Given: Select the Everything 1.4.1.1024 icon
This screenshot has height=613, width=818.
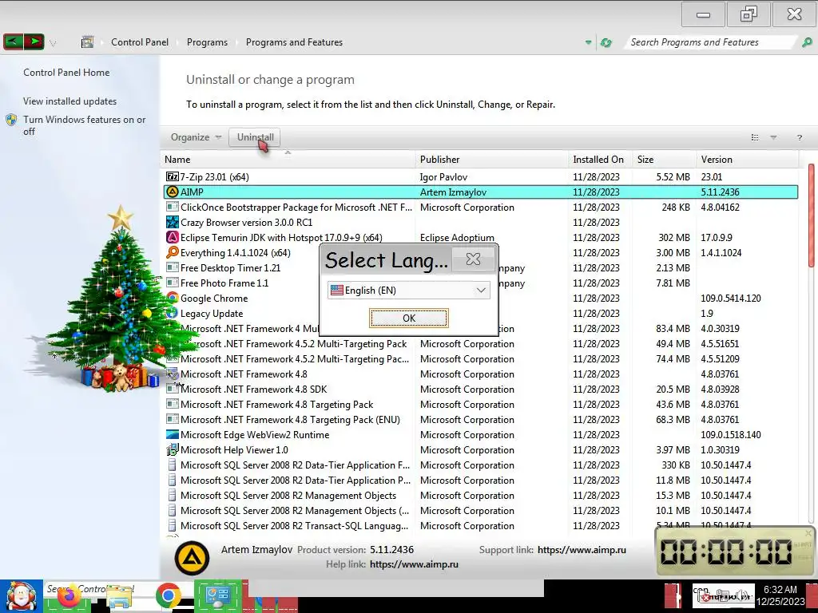Looking at the screenshot, I should pyautogui.click(x=173, y=252).
